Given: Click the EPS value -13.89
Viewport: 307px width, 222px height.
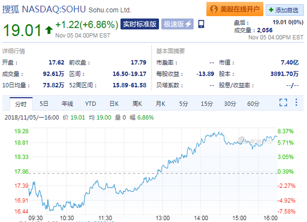Looking at the screenshot, I should coord(205,74).
